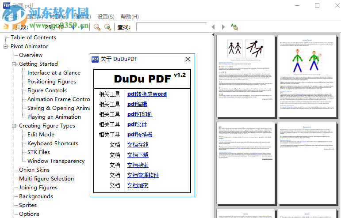The height and width of the screenshot is (218, 341).
Task: Select Creating Figure Types bookmark
Action: pyautogui.click(x=47, y=126)
